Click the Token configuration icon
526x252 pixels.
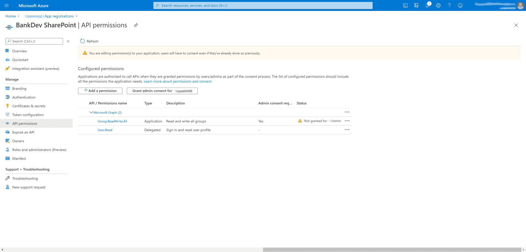coord(7,115)
